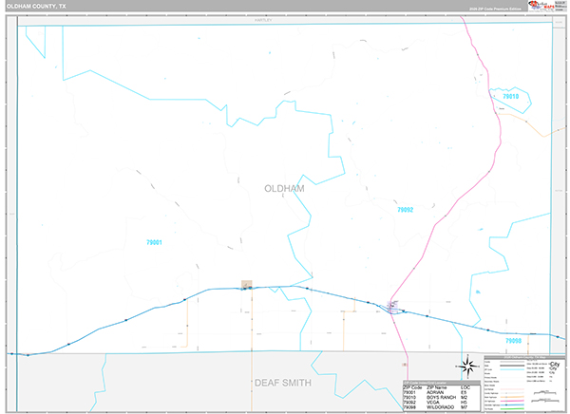Click the 'ZIP Name' column header
The width and height of the screenshot is (570, 414).
tap(437, 387)
